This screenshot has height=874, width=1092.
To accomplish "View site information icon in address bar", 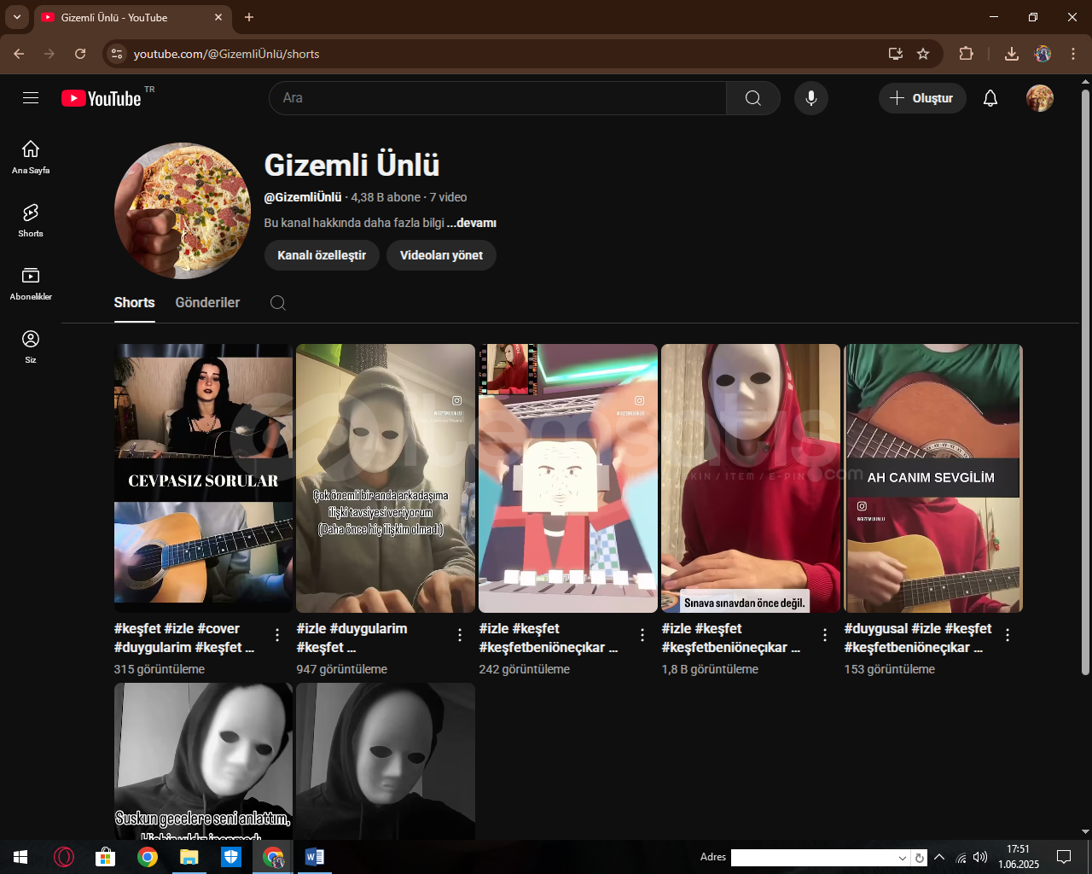I will tap(117, 54).
